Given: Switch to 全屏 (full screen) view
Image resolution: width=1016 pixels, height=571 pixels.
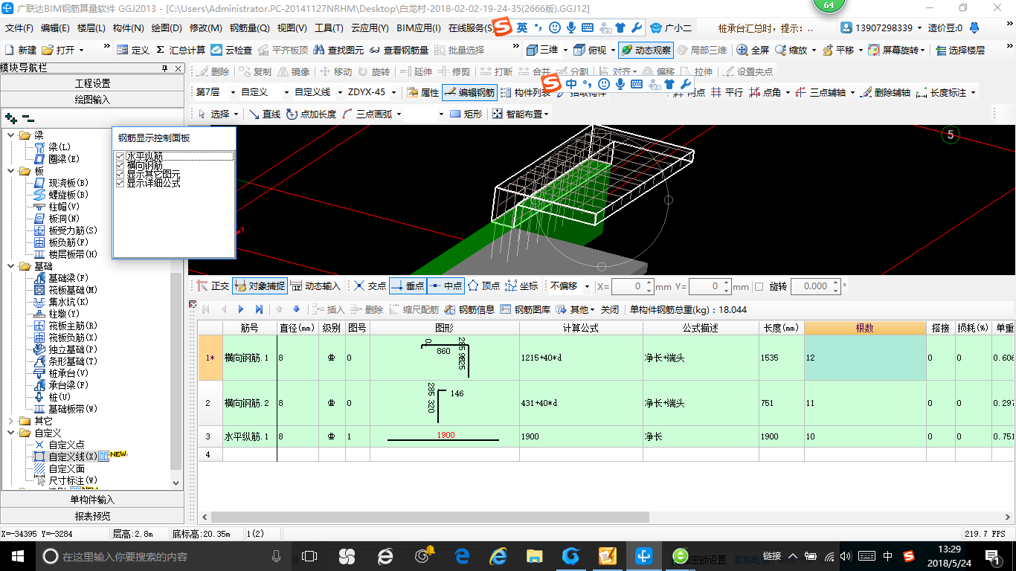Looking at the screenshot, I should pos(753,51).
